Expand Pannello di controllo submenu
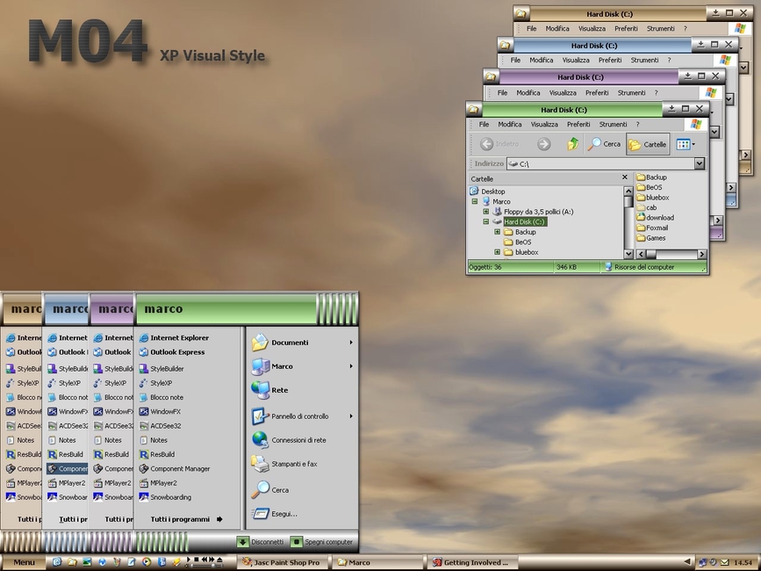 [x=351, y=416]
